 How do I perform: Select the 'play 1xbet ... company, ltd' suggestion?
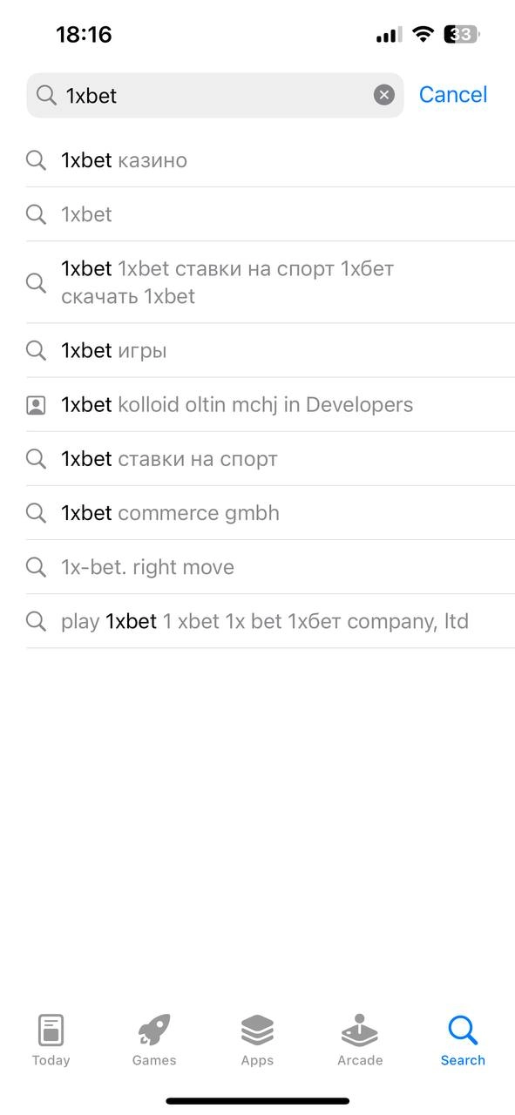(270, 621)
